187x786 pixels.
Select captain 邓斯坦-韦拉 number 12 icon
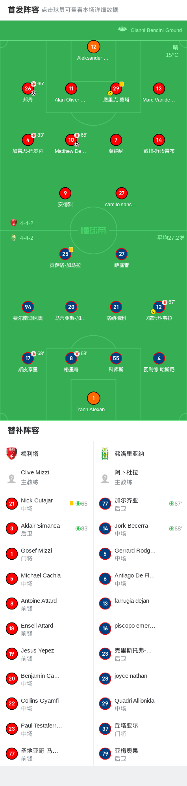[x=159, y=307]
